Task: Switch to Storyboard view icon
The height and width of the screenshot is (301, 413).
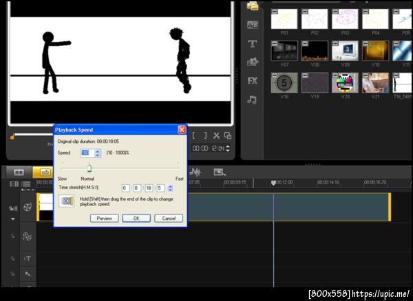Action: tap(19, 172)
